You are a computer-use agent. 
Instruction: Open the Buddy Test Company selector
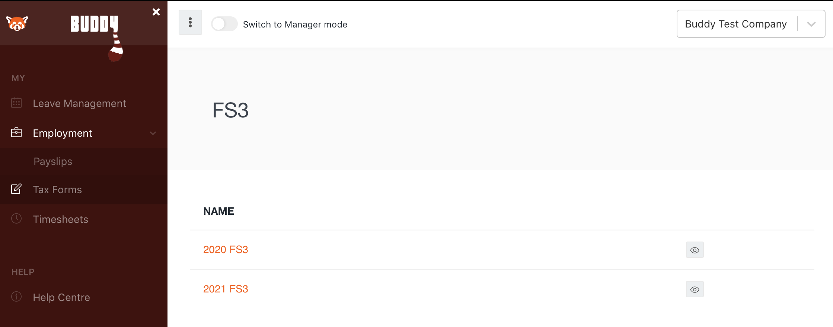(x=735, y=24)
